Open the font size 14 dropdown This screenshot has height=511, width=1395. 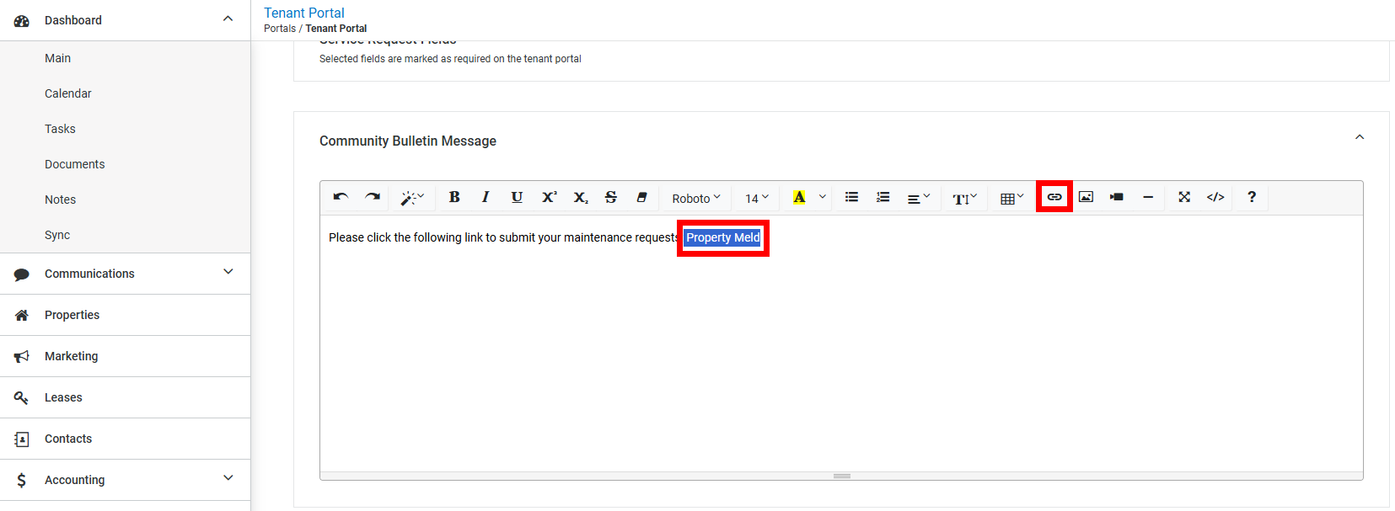pyautogui.click(x=756, y=198)
